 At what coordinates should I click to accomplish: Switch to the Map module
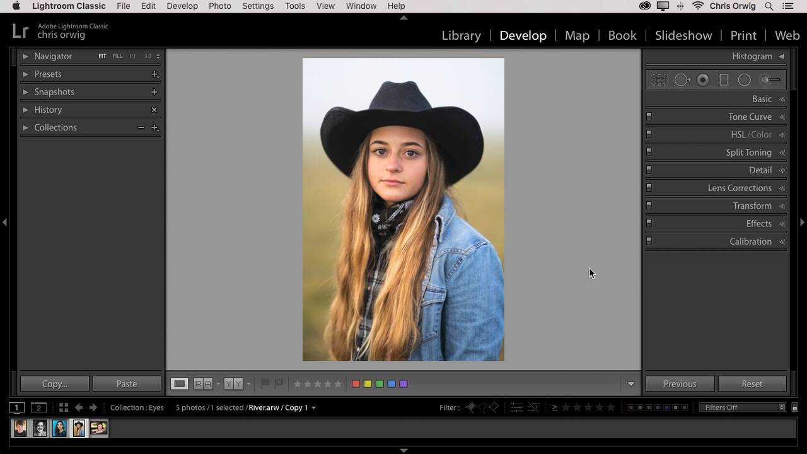tap(577, 35)
